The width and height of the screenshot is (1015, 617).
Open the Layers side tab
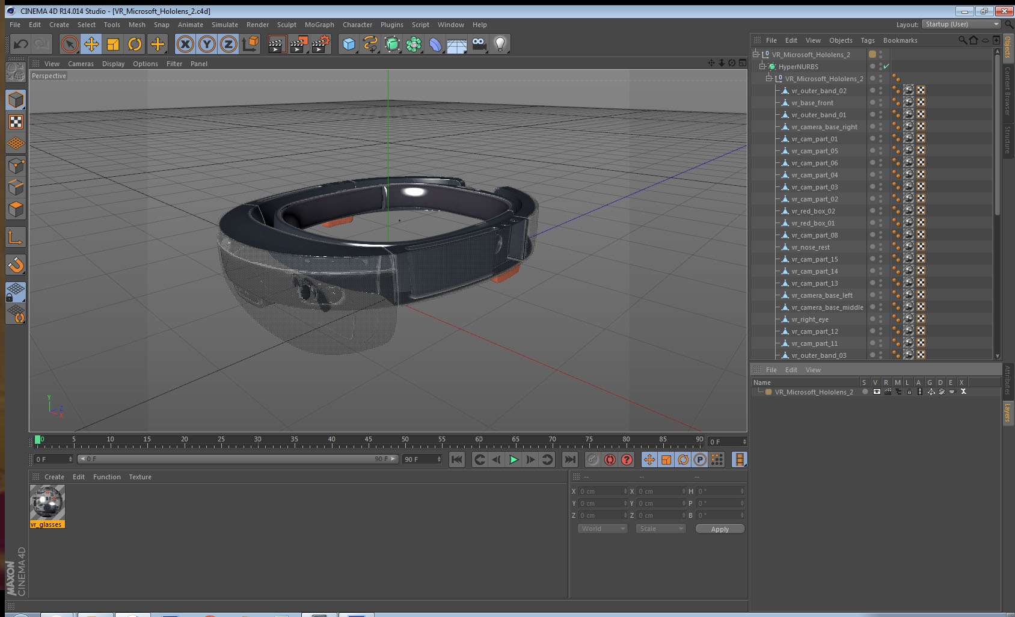pyautogui.click(x=1007, y=413)
